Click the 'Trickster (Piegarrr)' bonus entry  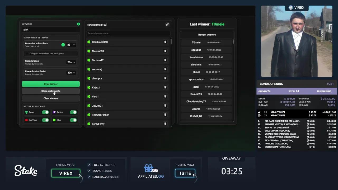pyautogui.click(x=297, y=127)
